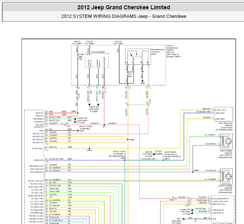
Task: Click the 'ASD RLY FD' pin label
Action: 38,134
